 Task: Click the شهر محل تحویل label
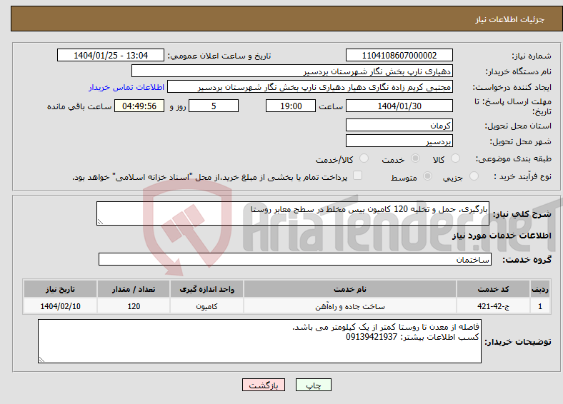(521, 142)
